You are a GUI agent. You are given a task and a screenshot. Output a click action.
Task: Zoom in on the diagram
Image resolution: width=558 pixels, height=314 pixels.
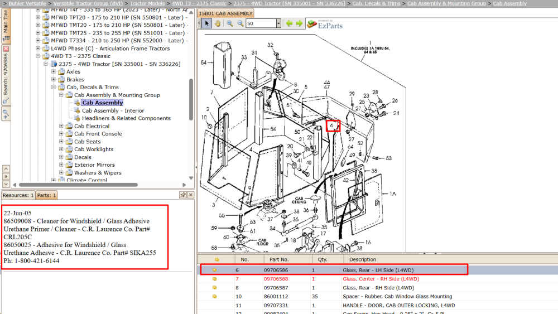point(230,23)
